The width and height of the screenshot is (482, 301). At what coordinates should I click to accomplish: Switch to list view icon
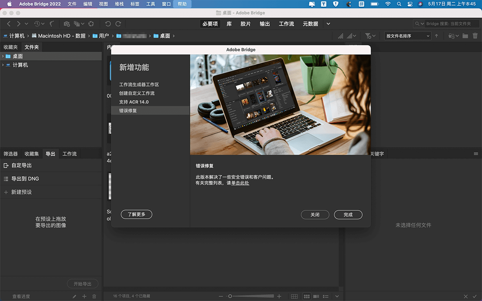(326, 297)
